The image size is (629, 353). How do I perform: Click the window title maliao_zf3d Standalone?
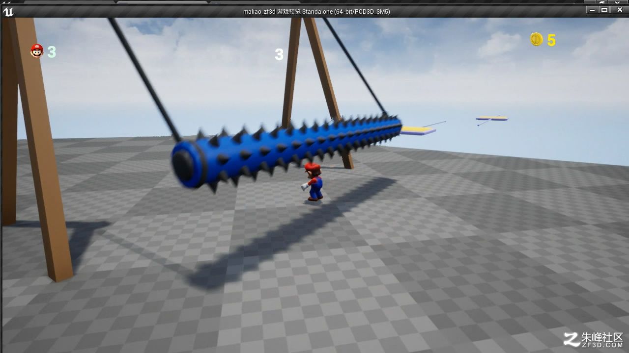coord(316,11)
